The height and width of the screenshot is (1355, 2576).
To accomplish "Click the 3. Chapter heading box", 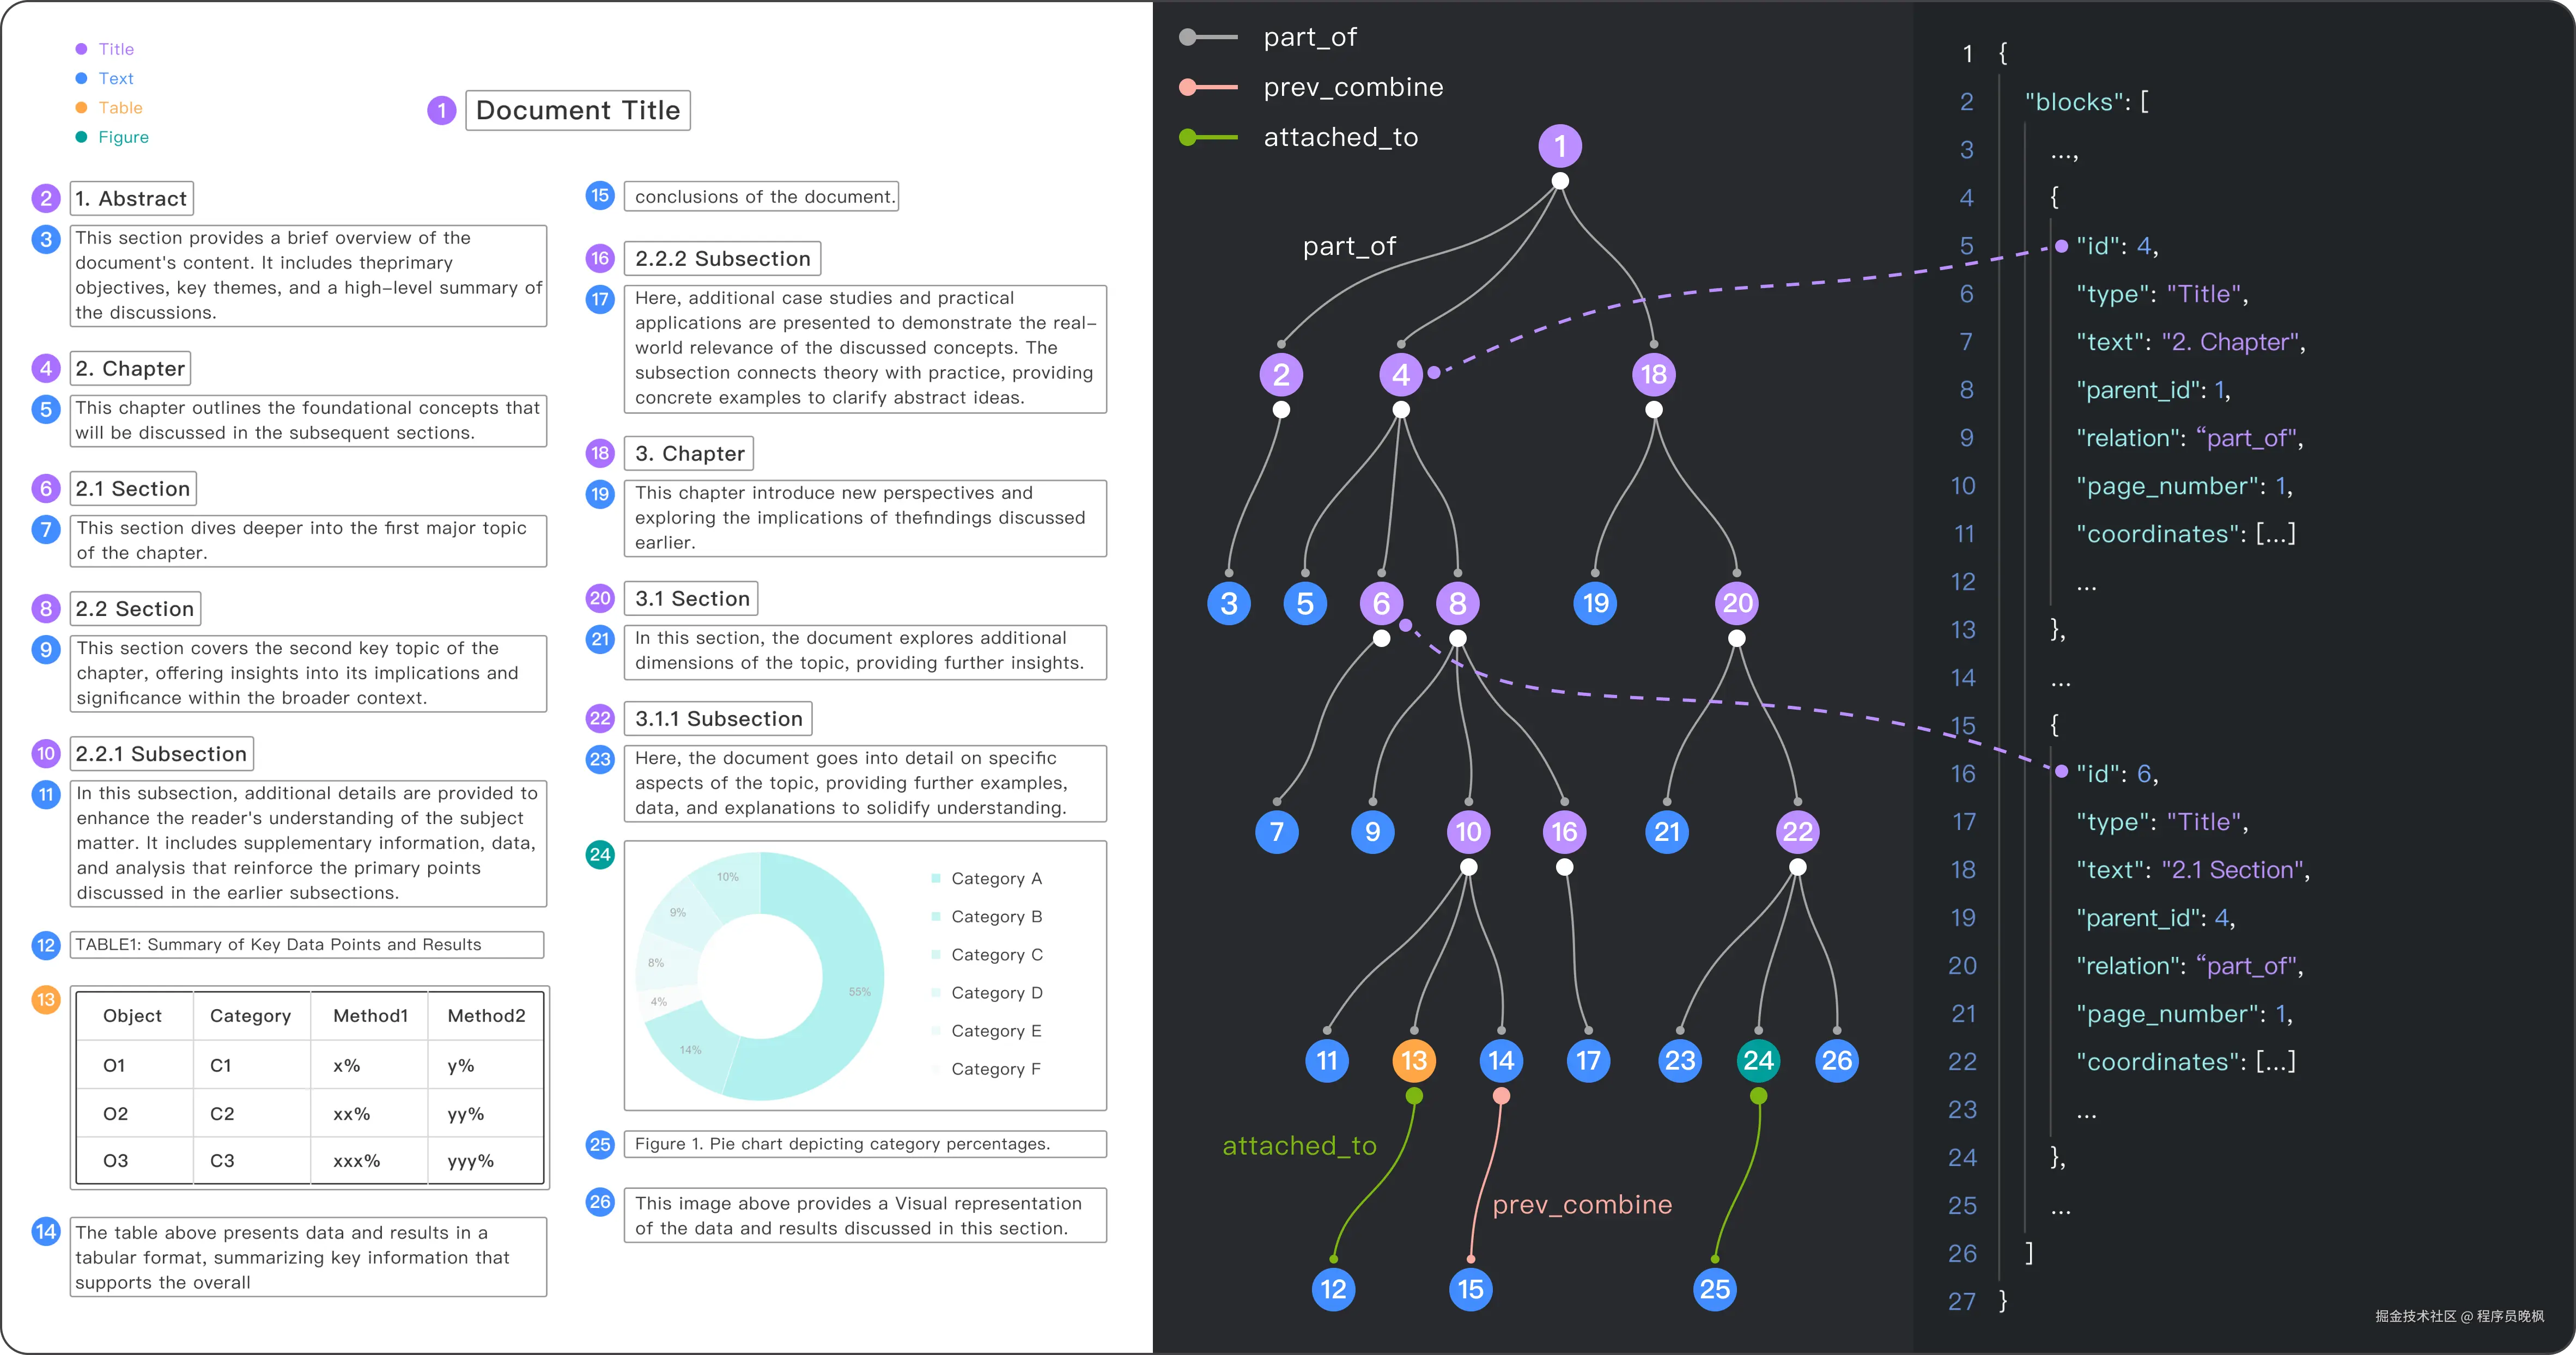I will click(x=689, y=454).
